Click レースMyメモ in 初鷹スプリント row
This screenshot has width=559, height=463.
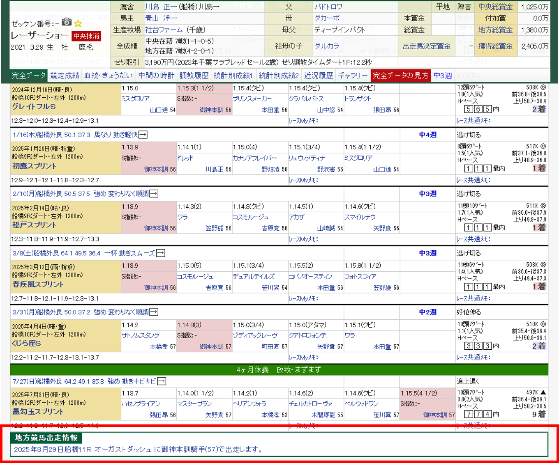tap(303, 180)
